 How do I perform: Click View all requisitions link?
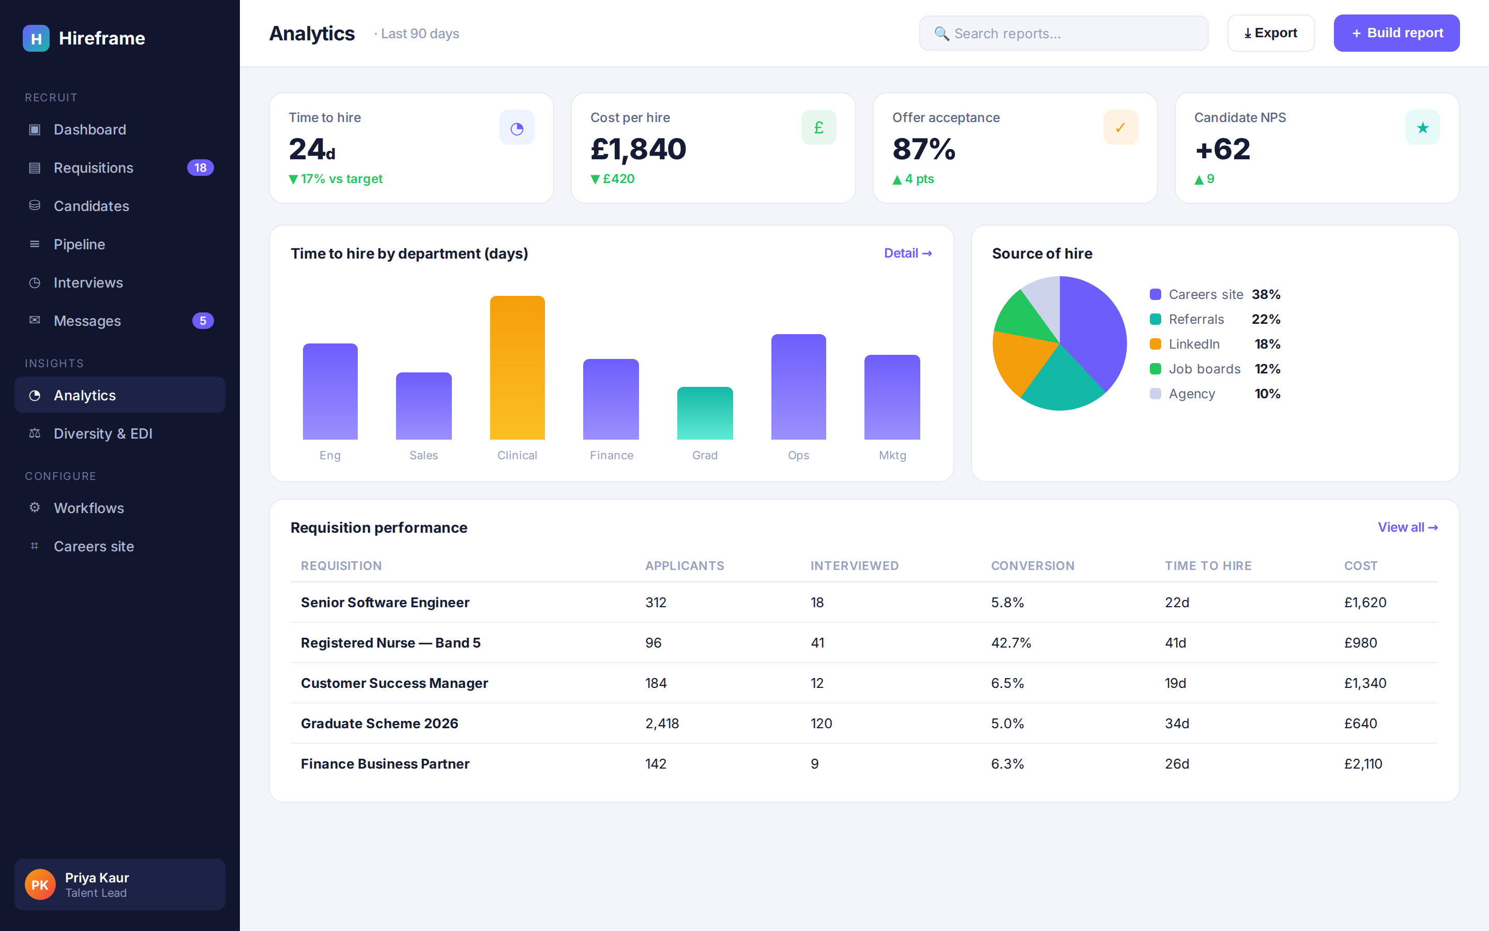[1408, 527]
